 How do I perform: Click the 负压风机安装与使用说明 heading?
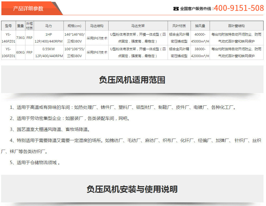click(x=132, y=189)
